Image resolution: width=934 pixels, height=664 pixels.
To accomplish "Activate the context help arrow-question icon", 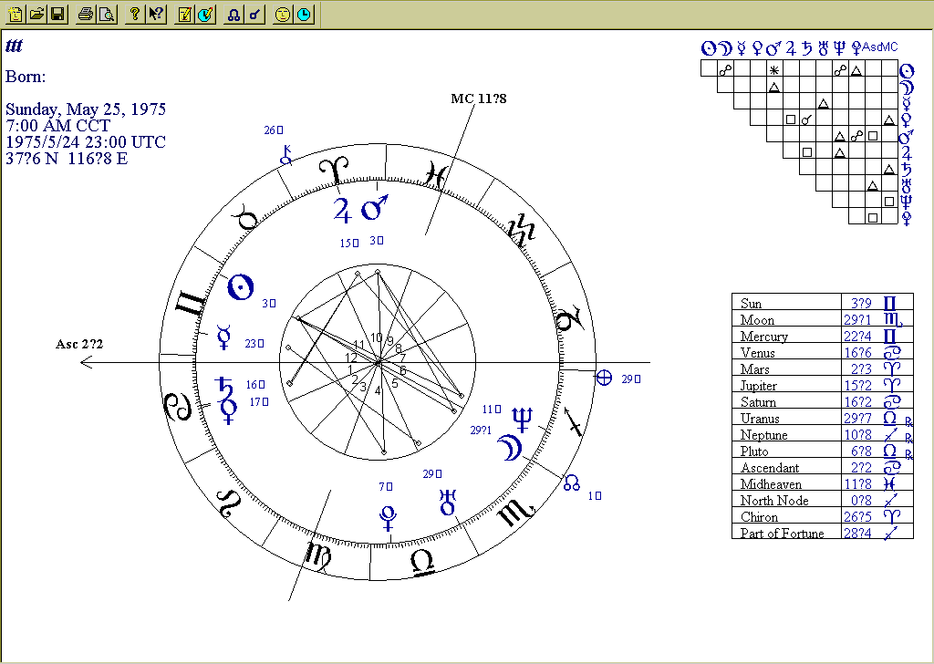I will [156, 15].
